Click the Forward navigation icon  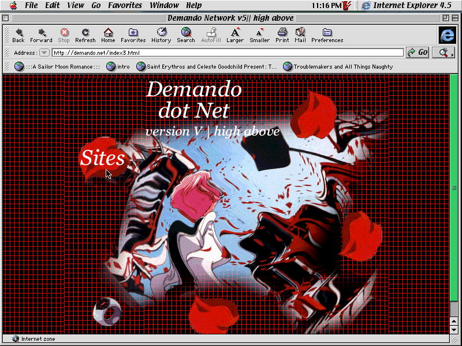[41, 33]
